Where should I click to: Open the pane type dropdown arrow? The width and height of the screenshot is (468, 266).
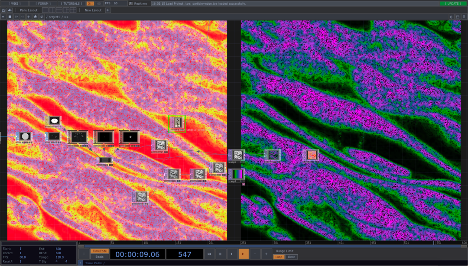[x=3, y=17]
